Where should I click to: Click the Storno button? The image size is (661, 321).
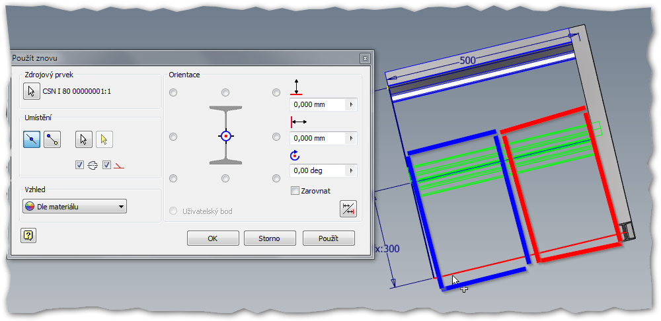(270, 238)
